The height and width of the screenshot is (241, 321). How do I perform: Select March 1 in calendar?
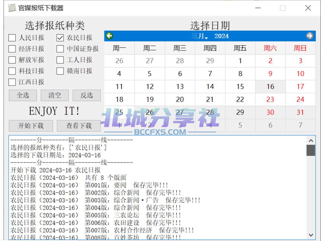tap(240, 61)
